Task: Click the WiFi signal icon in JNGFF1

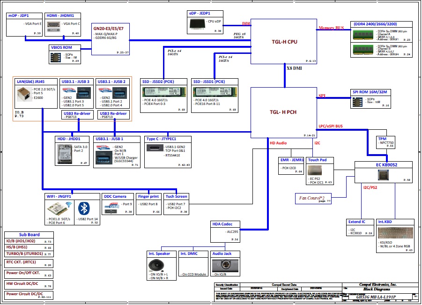Action: click(67, 205)
